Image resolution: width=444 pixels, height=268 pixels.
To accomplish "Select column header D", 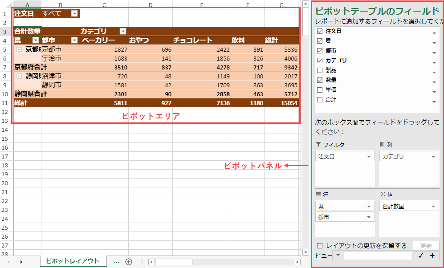I will [x=151, y=4].
